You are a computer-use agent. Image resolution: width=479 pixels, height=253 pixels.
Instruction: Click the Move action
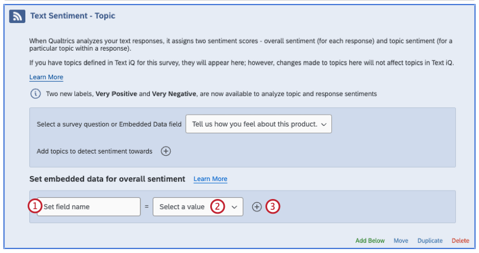(401, 241)
